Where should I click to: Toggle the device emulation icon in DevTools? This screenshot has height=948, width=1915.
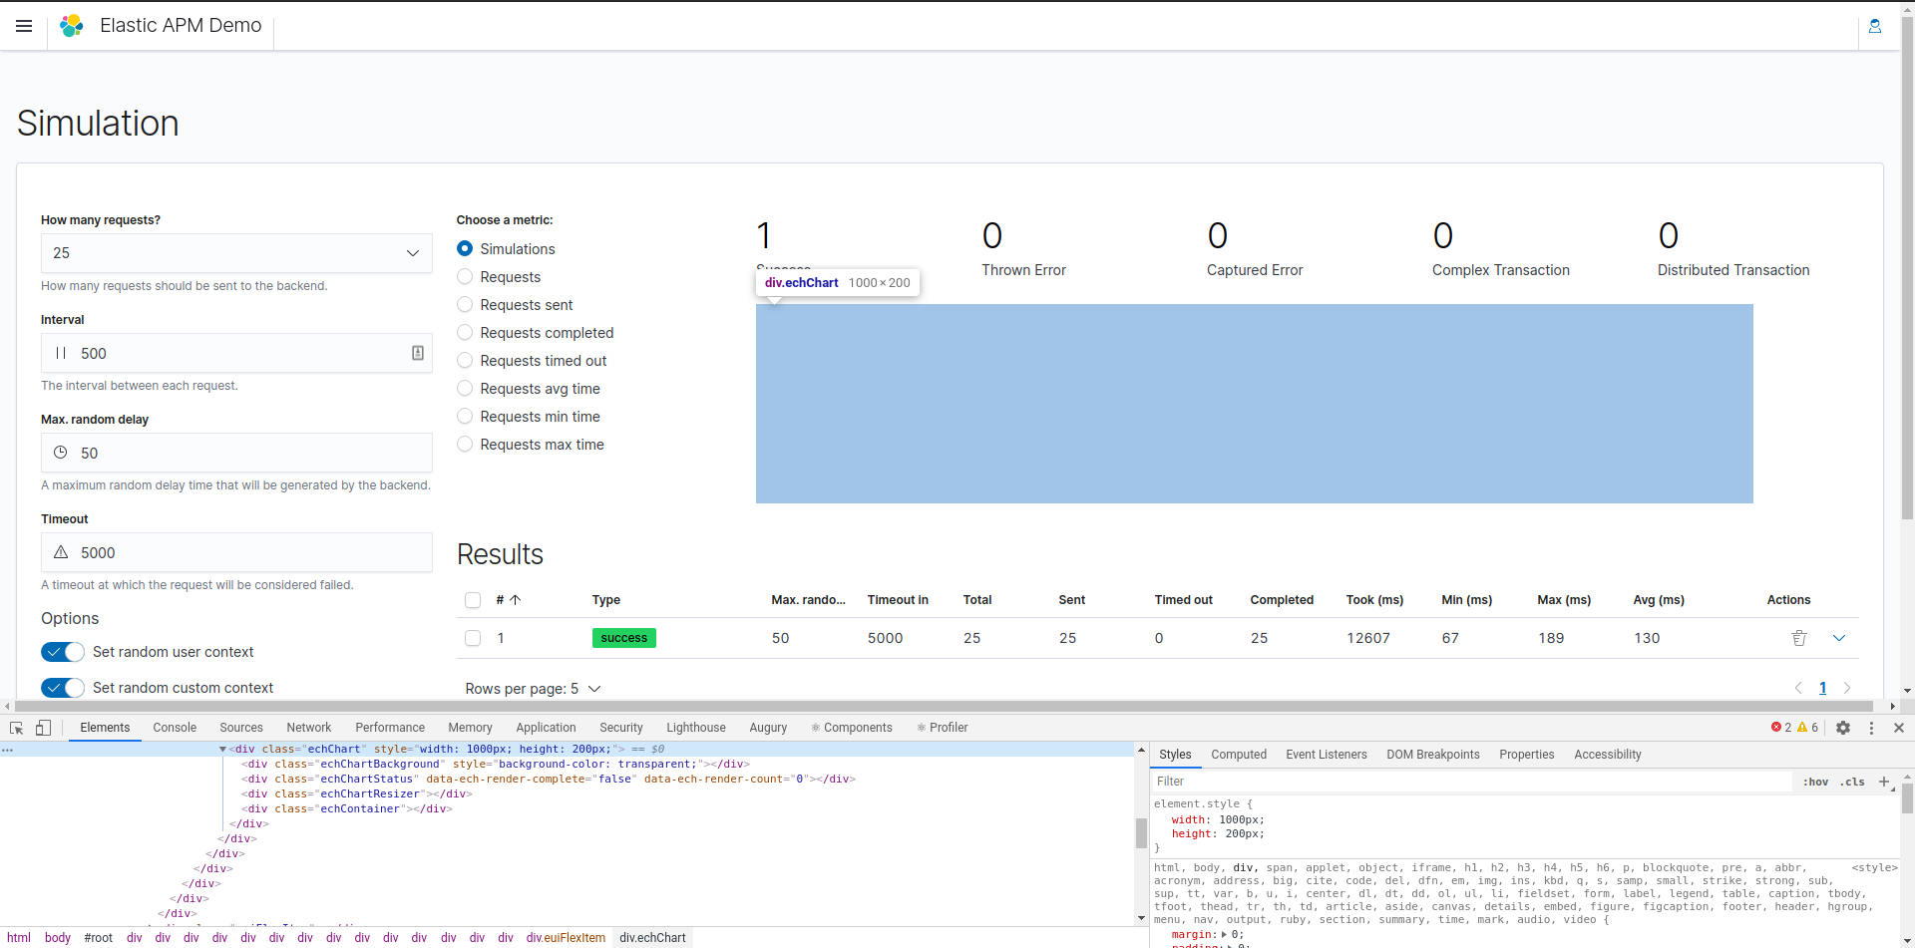point(43,728)
